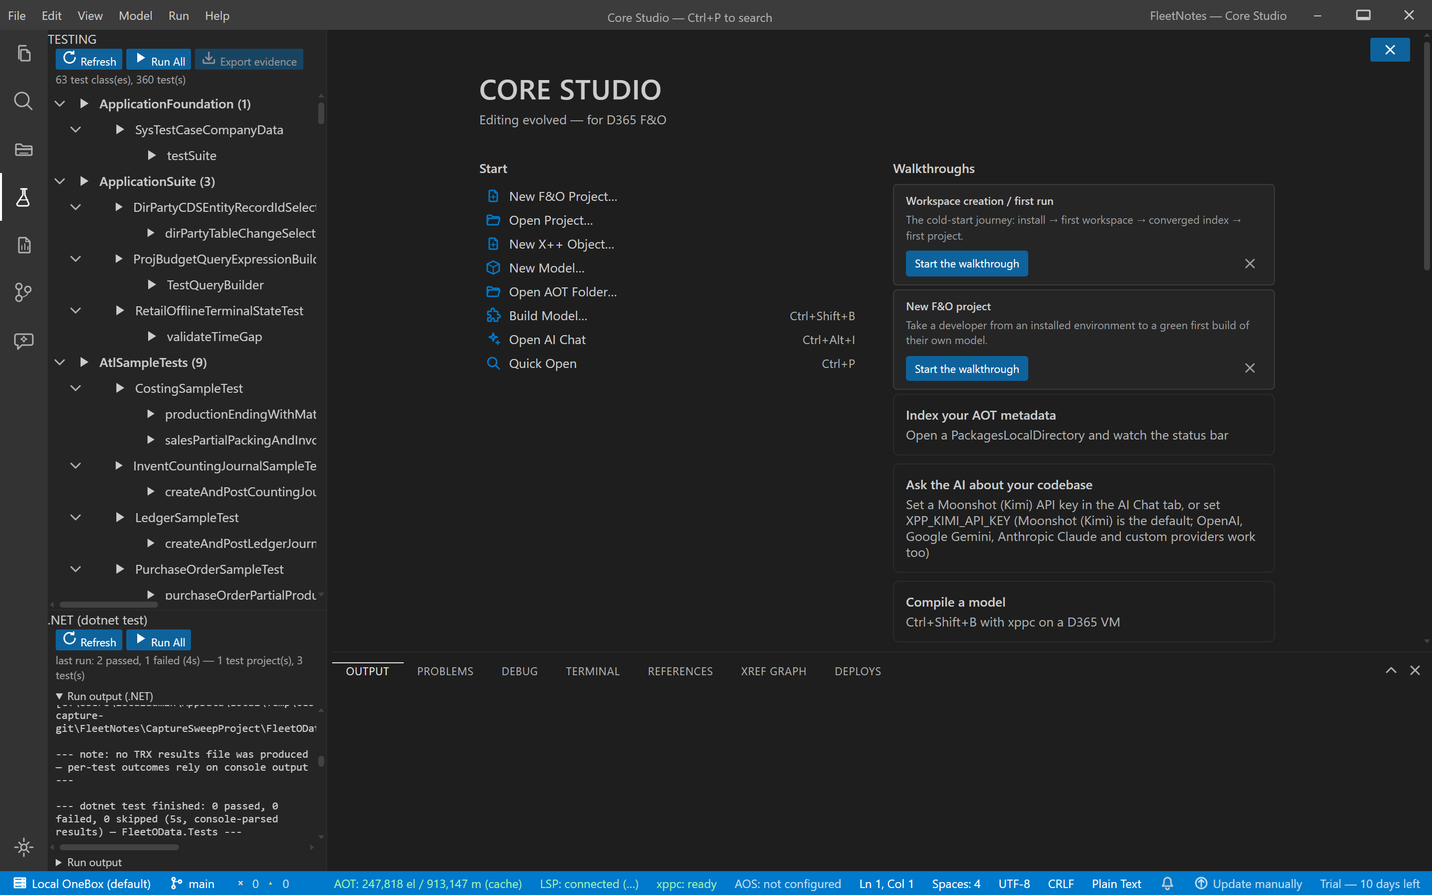The width and height of the screenshot is (1432, 895).
Task: Collapse the LedgerSampleTest node
Action: pos(75,517)
